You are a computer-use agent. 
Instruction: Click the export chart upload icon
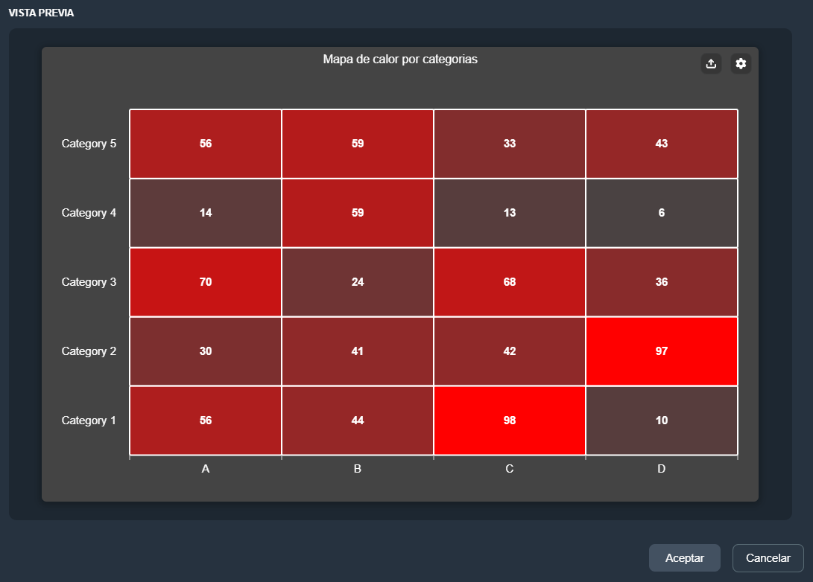click(x=711, y=64)
